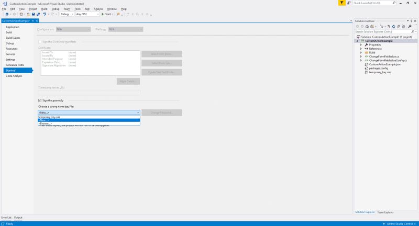Click the New Project toolbar icon
This screenshot has width=419, height=226.
coord(21,14)
